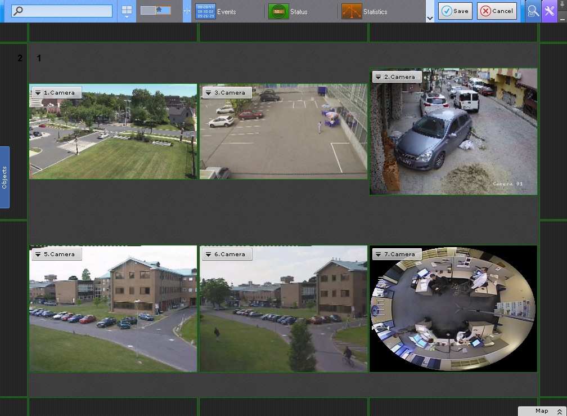Screen dimensions: 567x416
Task: Open the Objects side panel tab
Action: (x=4, y=177)
